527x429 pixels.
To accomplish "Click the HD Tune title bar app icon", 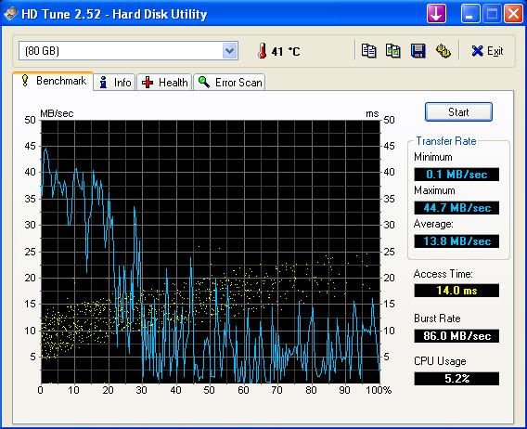I will [10, 13].
